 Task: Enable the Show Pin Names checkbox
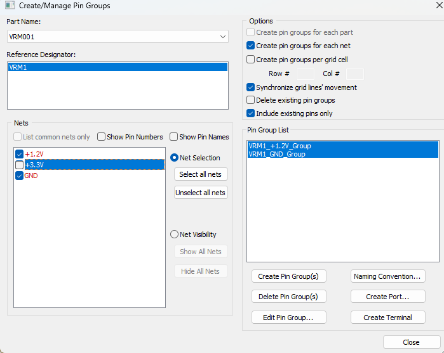point(174,137)
